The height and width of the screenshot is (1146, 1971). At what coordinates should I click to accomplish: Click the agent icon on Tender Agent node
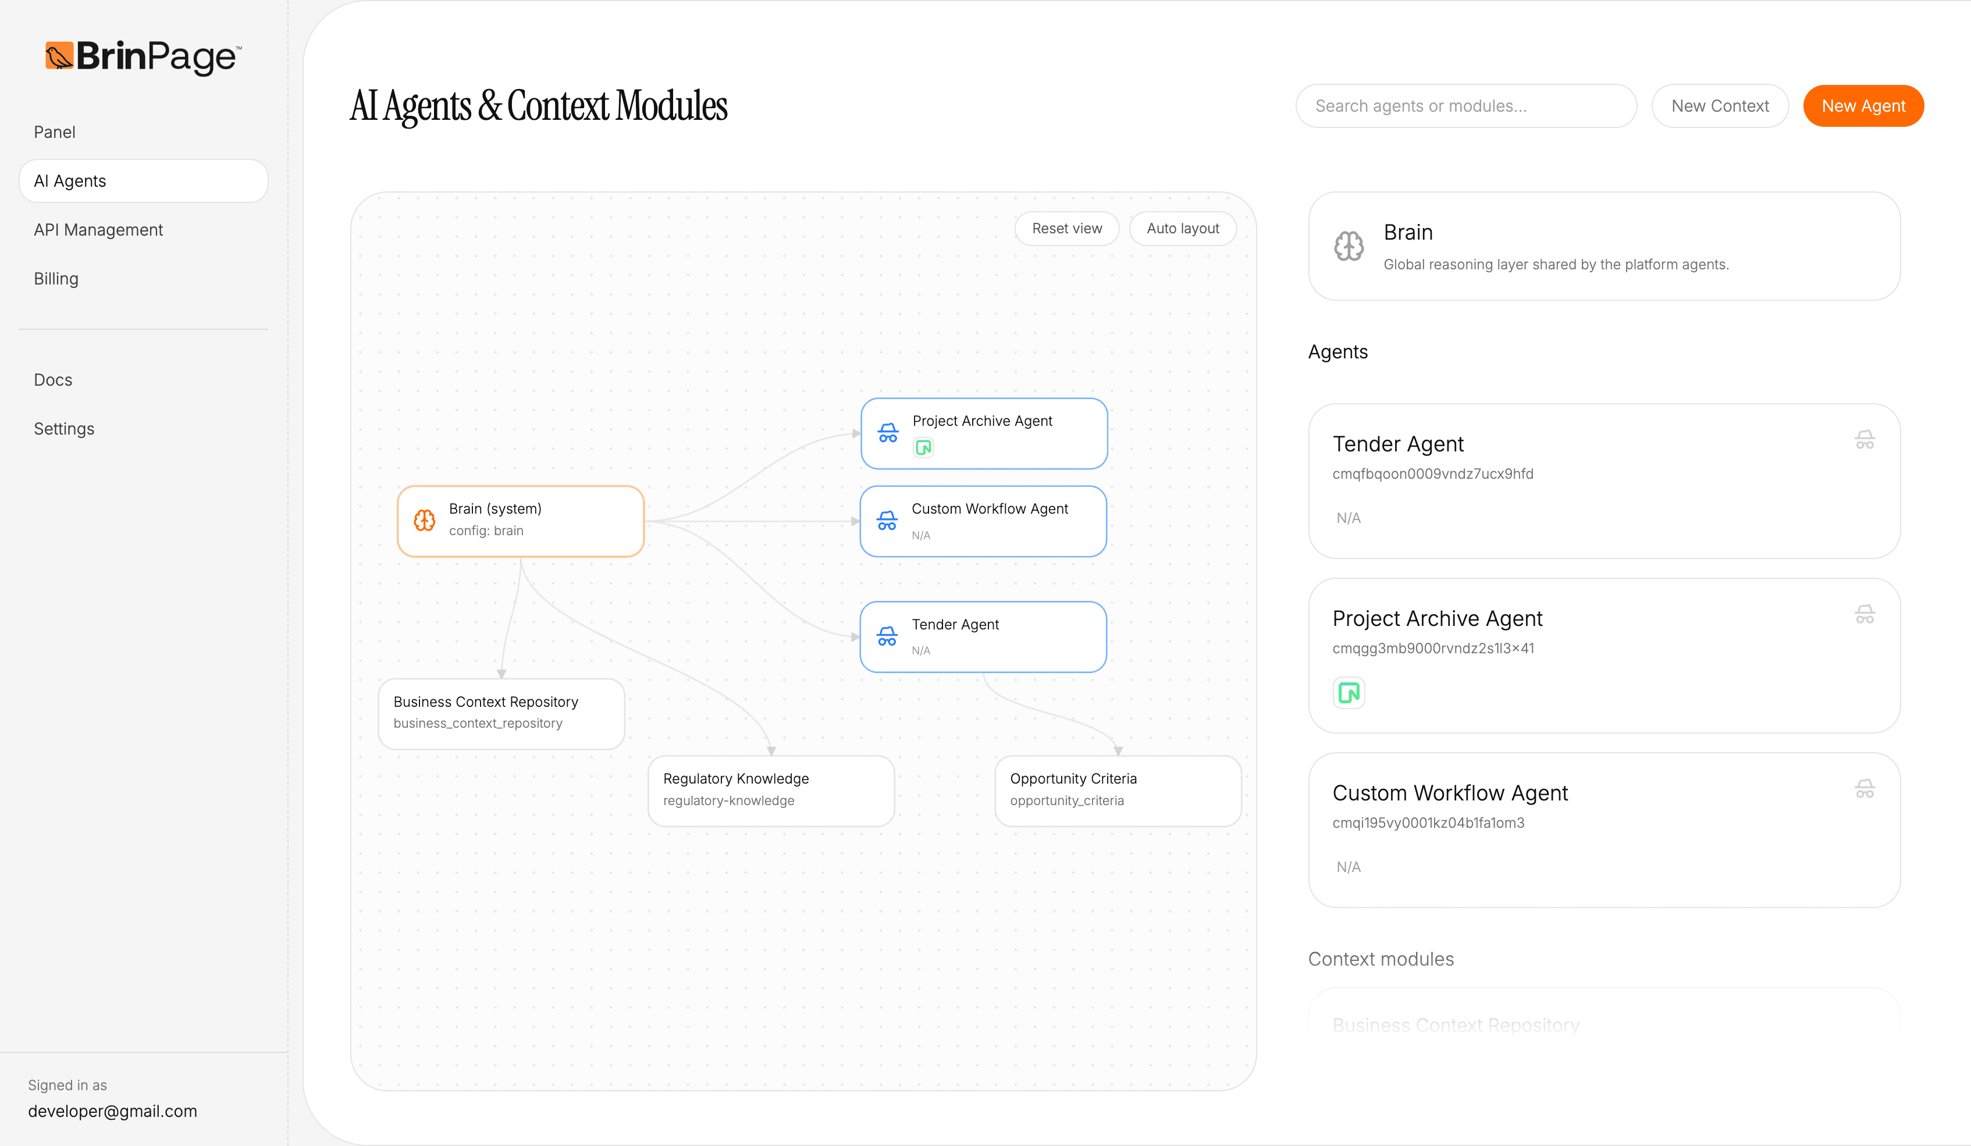[x=887, y=637]
